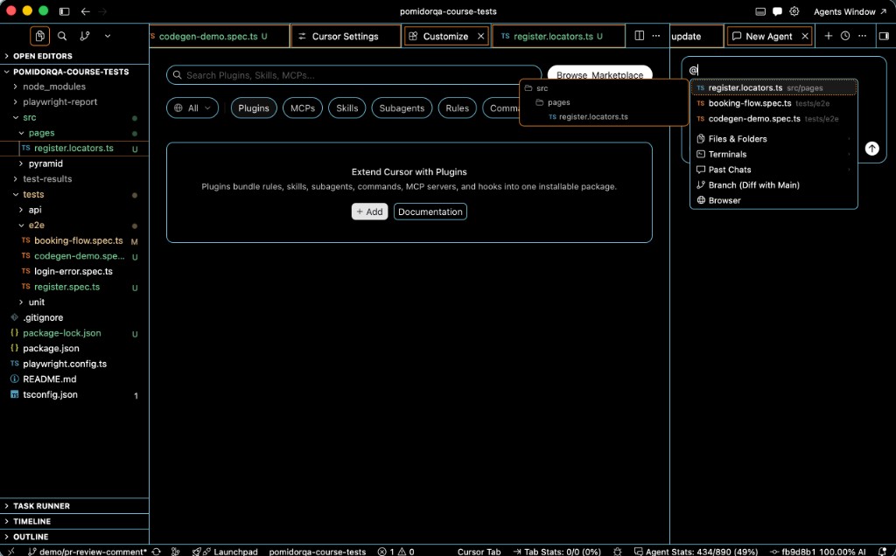Viewport: 896px width, 556px height.
Task: Expand TIMELINE section
Action: 74,521
